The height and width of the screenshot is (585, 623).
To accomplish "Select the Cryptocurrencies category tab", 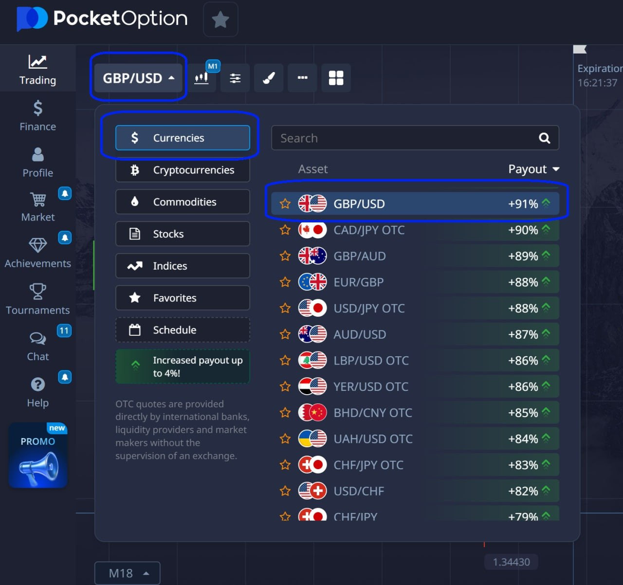I will [x=183, y=170].
